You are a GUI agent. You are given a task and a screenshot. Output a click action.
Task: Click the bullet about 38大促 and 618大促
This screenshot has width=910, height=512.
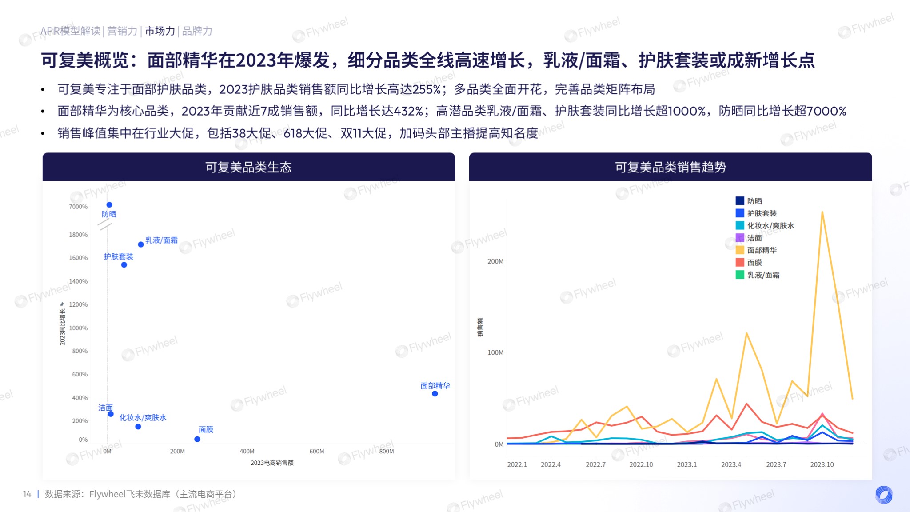tap(298, 133)
